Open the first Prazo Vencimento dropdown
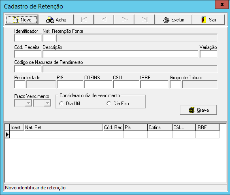 pos(28,103)
